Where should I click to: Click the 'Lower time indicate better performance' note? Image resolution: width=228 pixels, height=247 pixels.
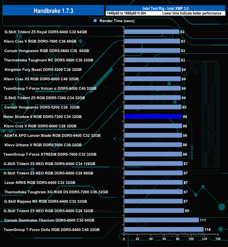(x=192, y=13)
